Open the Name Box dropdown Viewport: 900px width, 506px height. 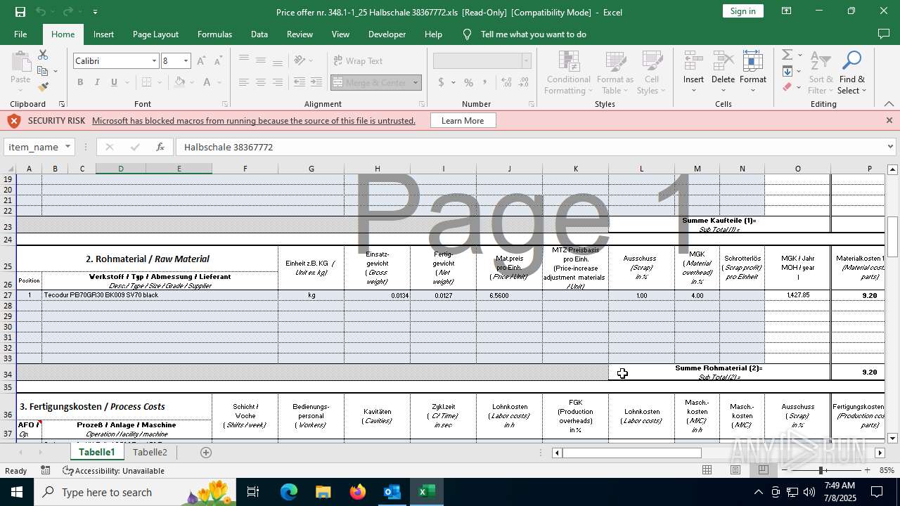click(x=67, y=147)
